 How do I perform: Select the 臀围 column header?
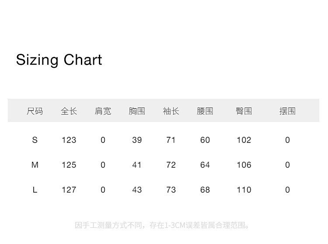[244, 111]
